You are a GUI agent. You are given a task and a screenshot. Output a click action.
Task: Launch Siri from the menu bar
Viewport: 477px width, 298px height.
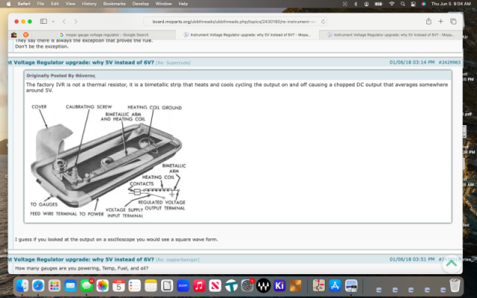[423, 4]
